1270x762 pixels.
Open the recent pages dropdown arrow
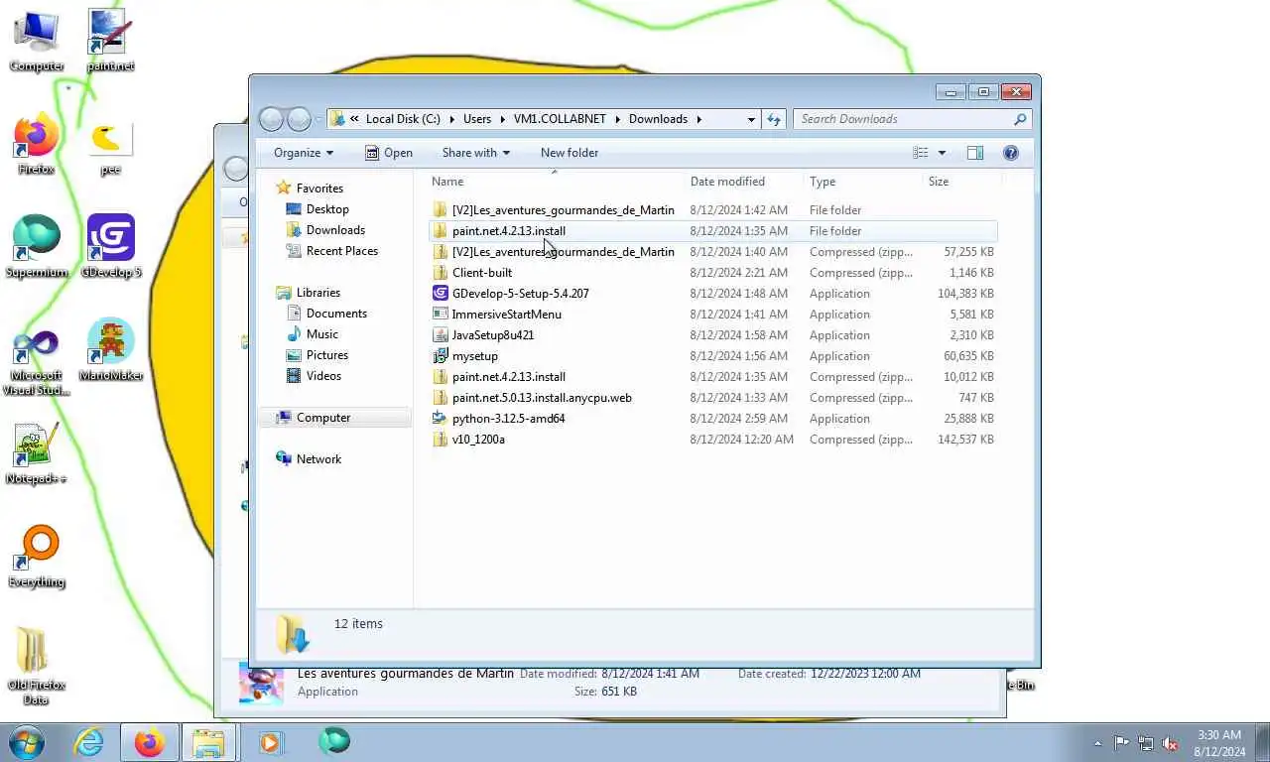(318, 119)
